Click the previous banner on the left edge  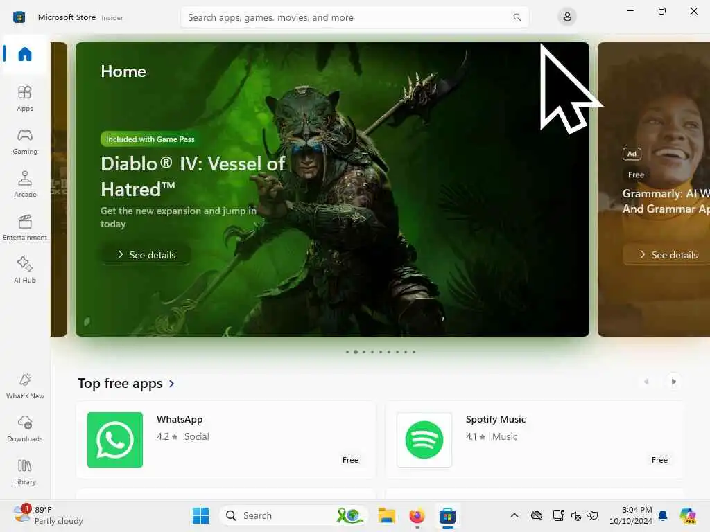pos(59,189)
